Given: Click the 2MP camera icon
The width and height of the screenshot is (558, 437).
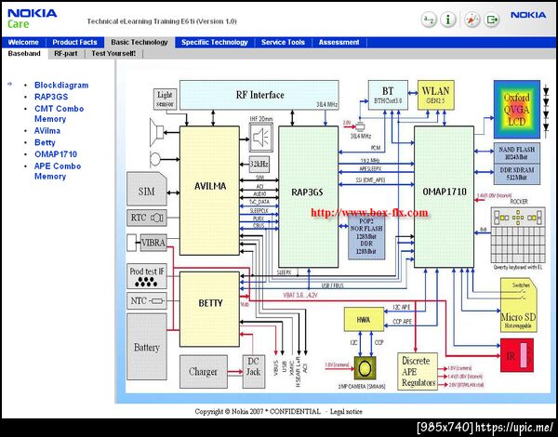Looking at the screenshot, I should (365, 368).
